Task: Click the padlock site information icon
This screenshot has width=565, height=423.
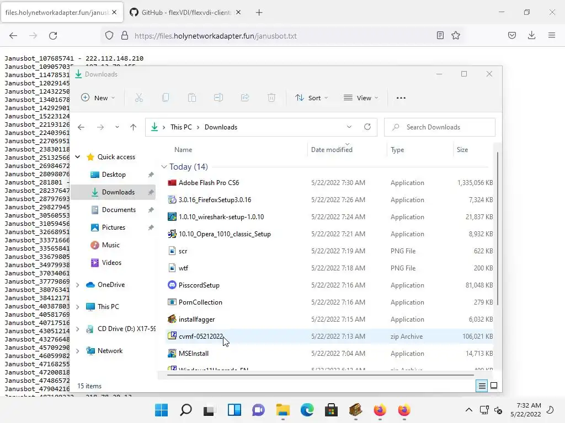Action: pos(125,36)
